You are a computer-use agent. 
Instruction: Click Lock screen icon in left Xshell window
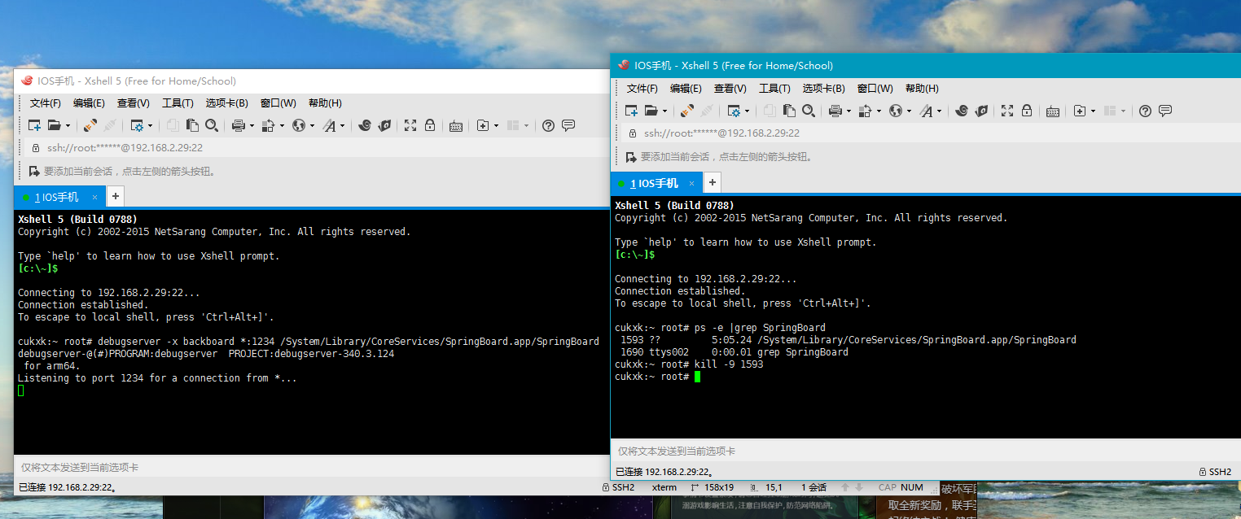pyautogui.click(x=429, y=125)
